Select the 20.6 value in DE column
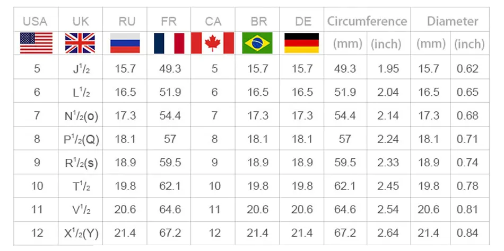Screen dimensions: 504x251 (302, 210)
